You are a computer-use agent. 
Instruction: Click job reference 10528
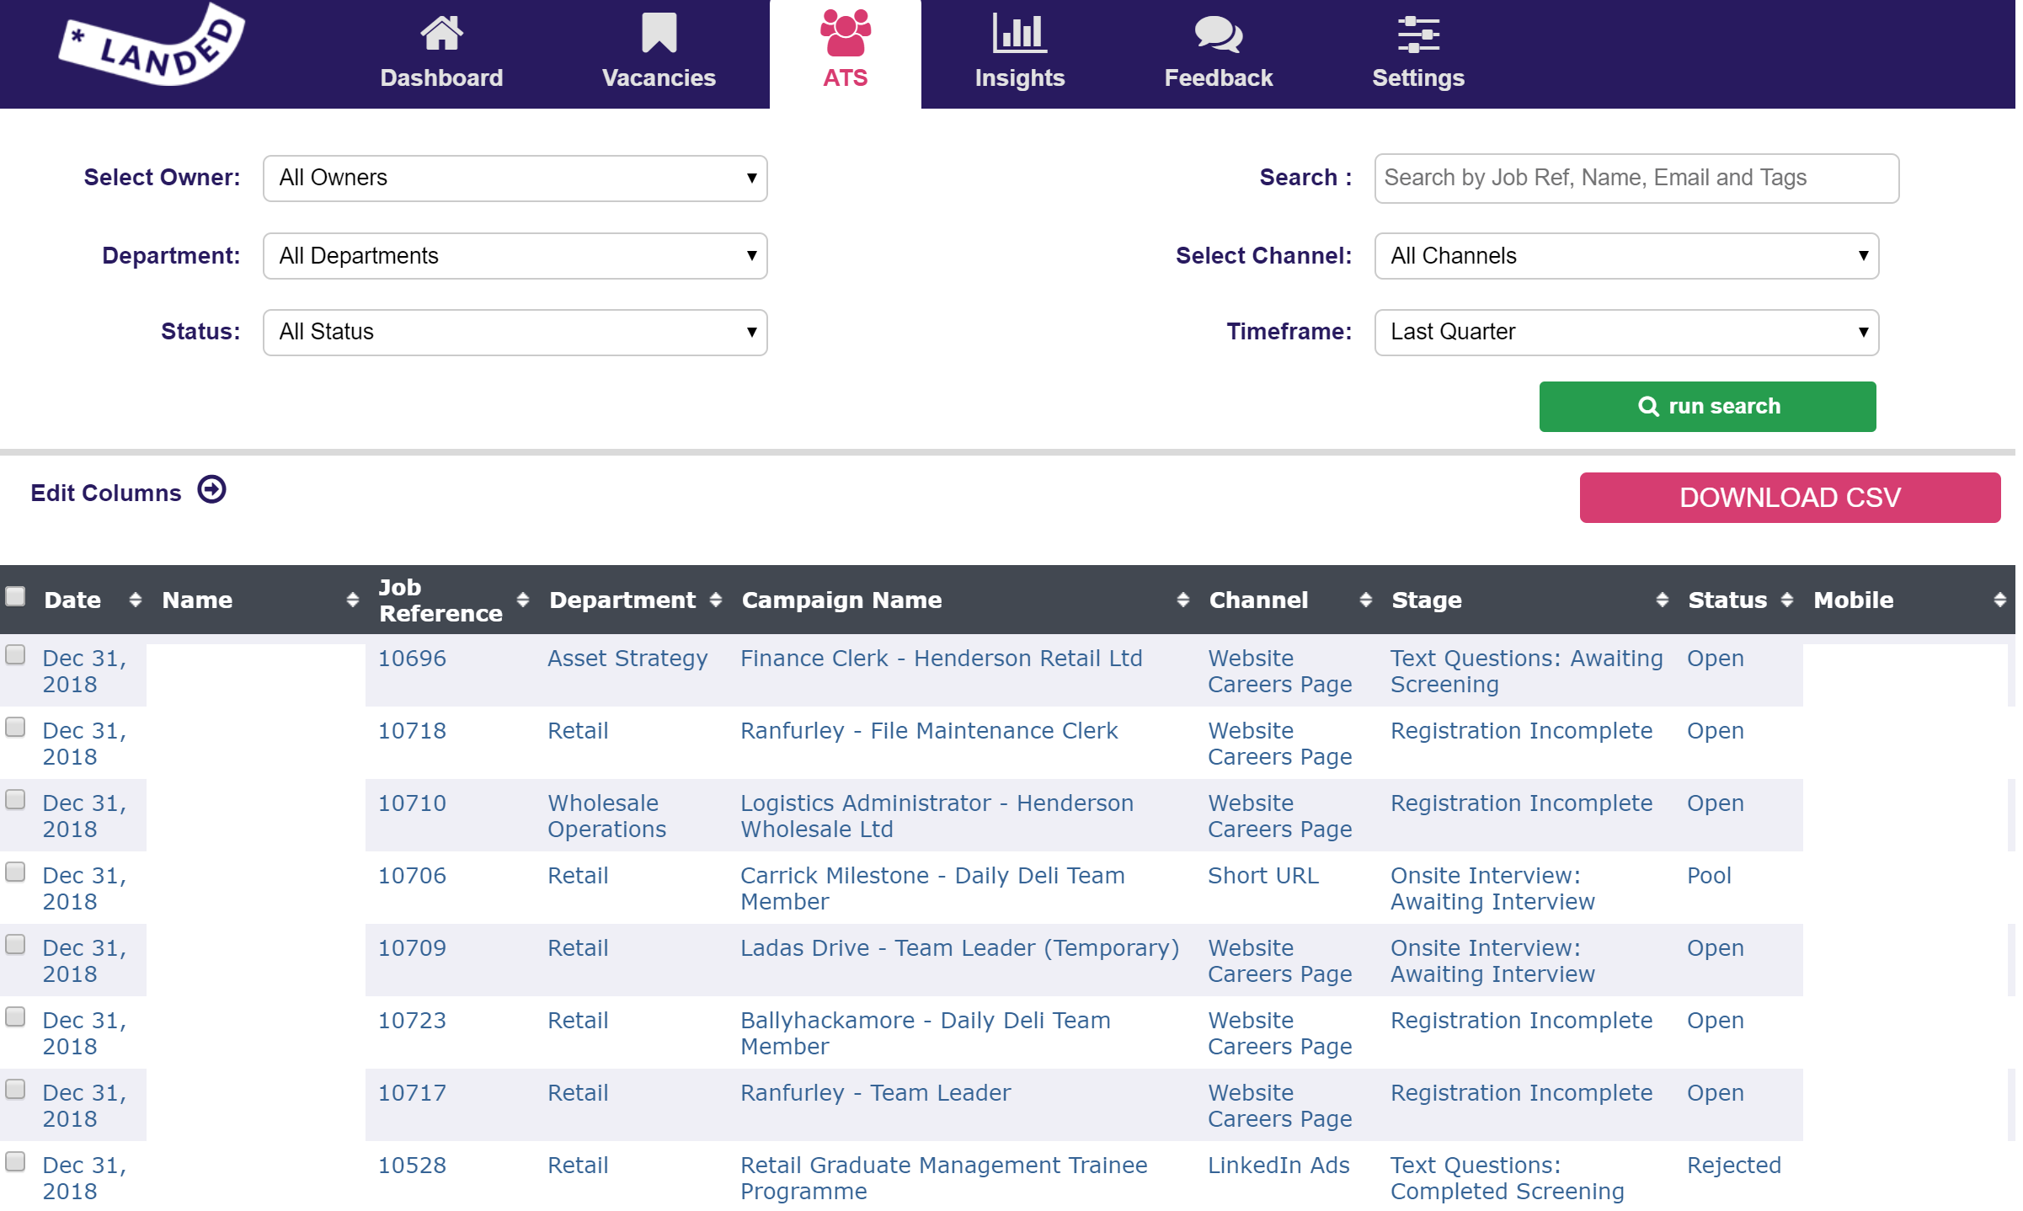click(x=412, y=1166)
